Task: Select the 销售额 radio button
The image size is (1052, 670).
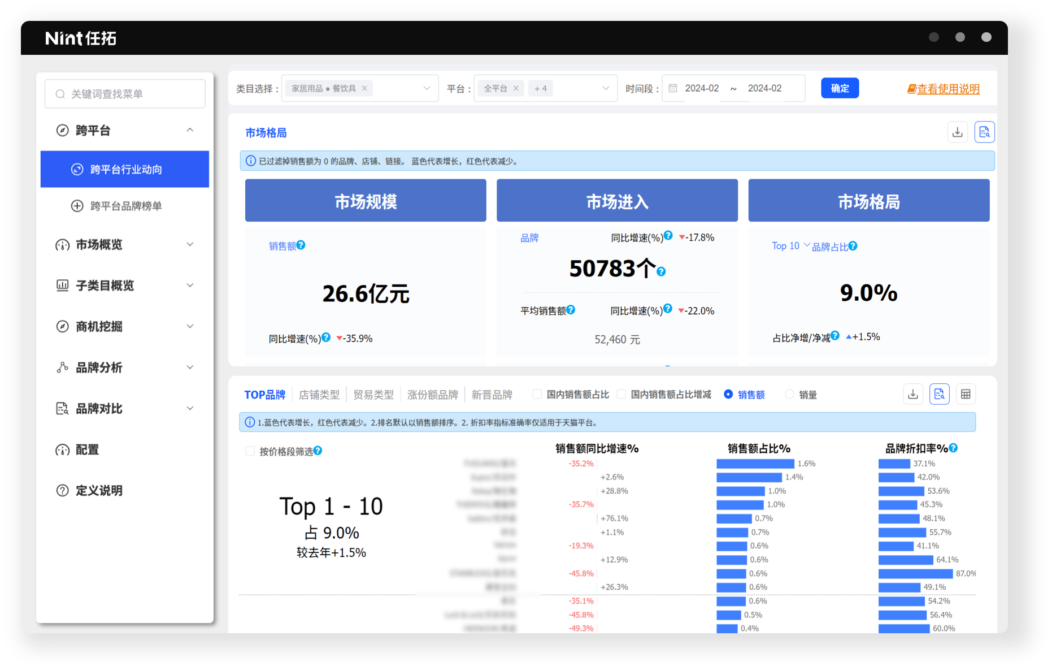Action: [x=728, y=394]
